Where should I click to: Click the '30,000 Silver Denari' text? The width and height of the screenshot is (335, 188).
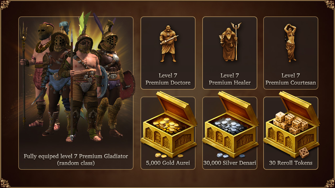230,163
